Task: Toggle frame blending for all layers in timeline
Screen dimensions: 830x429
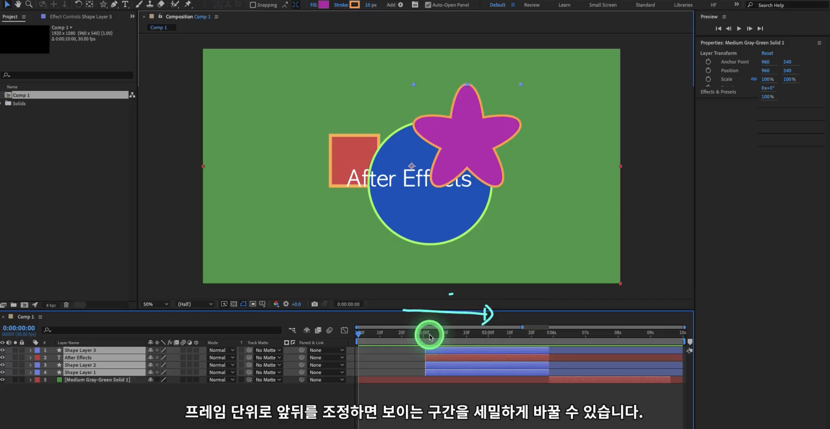Action: click(318, 330)
